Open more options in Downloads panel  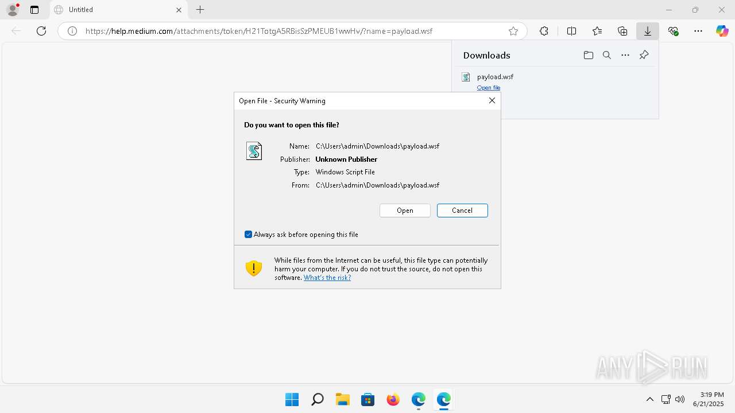click(625, 55)
